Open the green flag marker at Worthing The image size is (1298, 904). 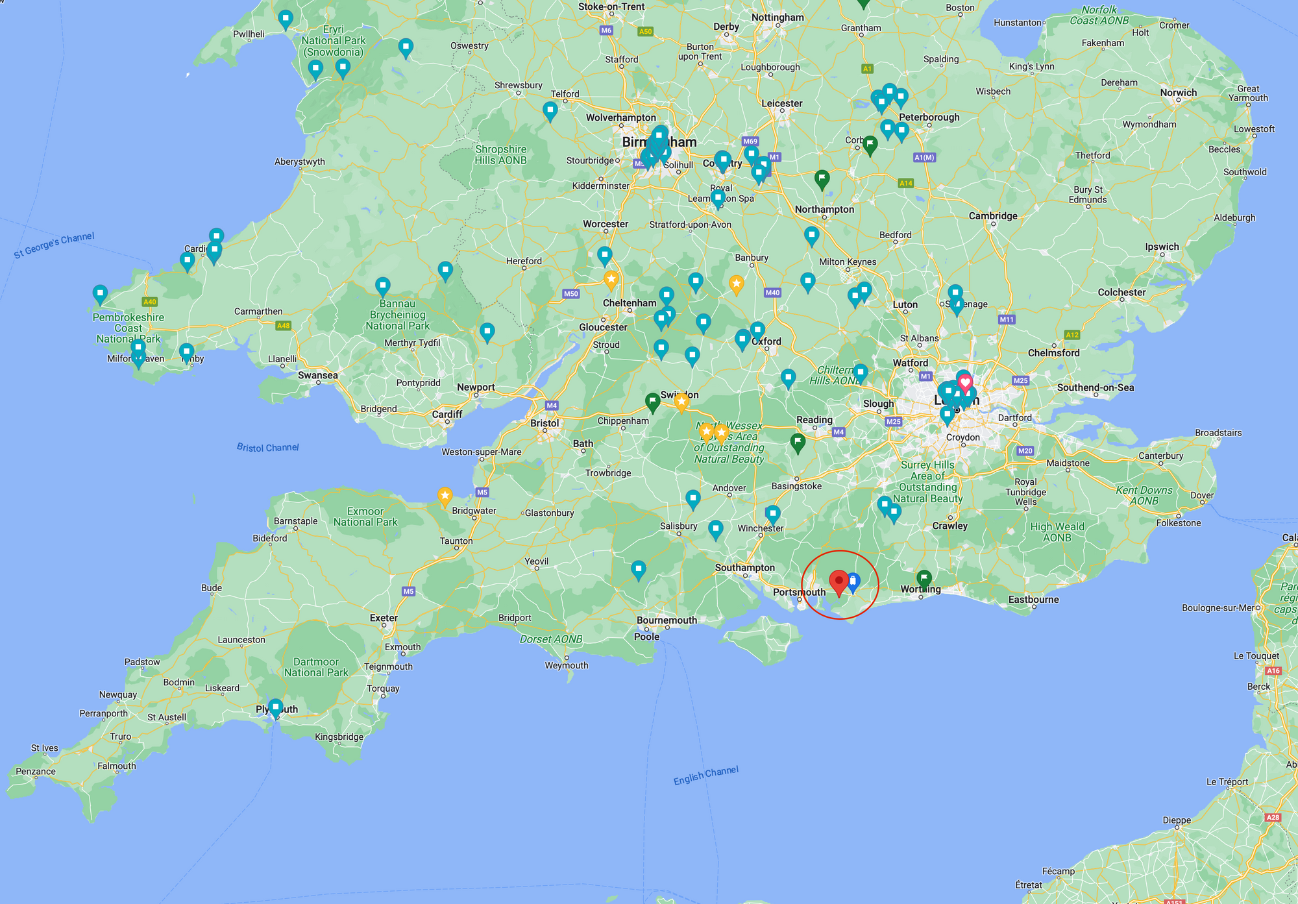924,578
